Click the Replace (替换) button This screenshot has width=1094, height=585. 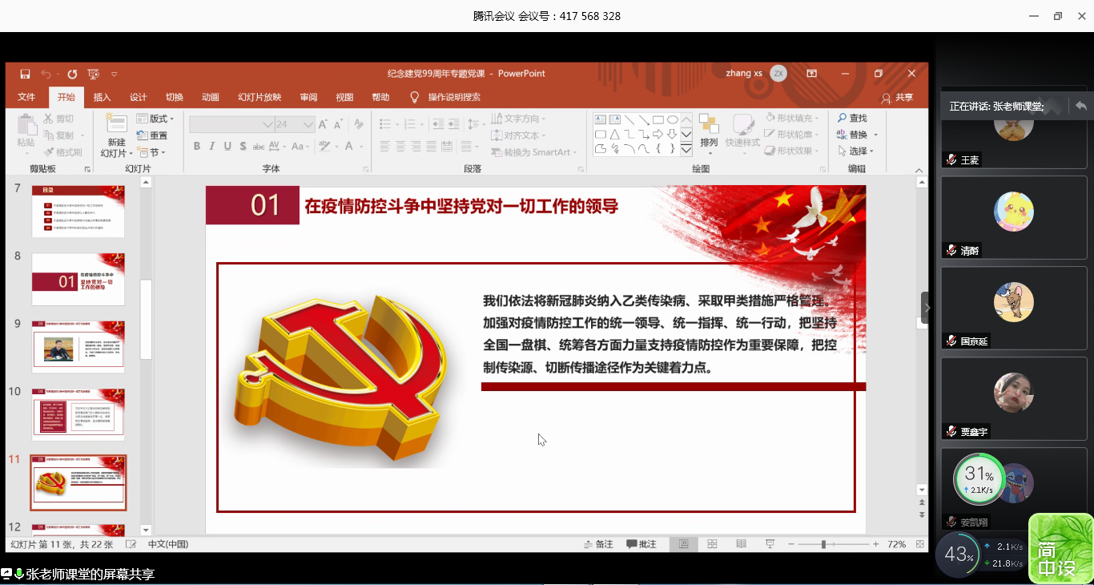857,135
